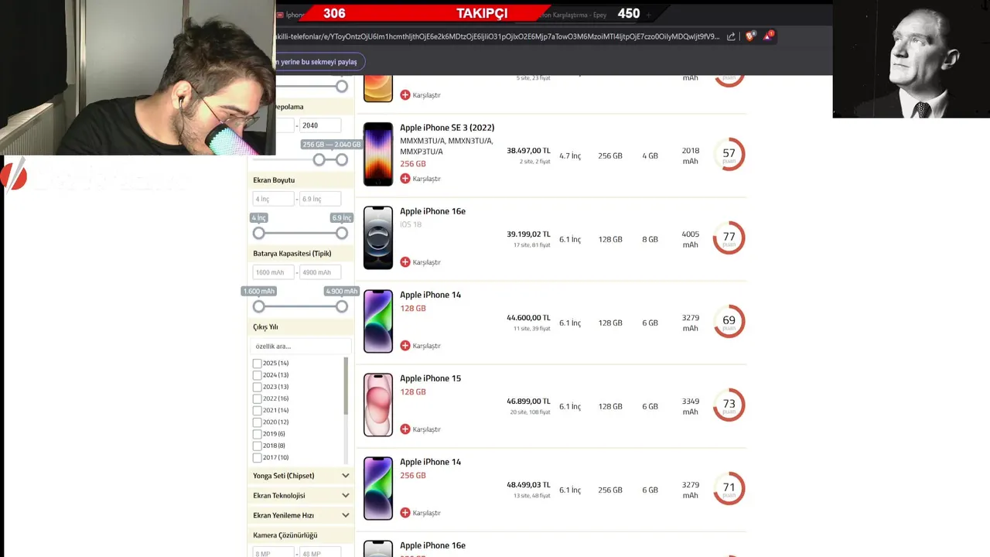This screenshot has width=990, height=557.
Task: Click the '4005 mAh' battery value
Action: point(690,239)
